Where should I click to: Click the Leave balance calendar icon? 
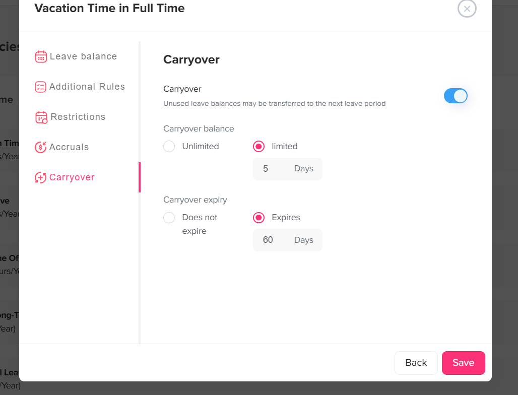tap(41, 56)
